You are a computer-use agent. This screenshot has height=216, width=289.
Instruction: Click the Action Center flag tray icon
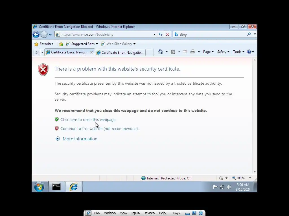215,187
